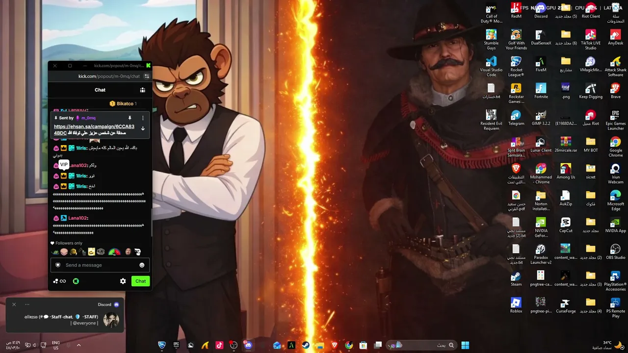The image size is (628, 353).
Task: Select the Microsoft Edge desktop icon
Action: [x=616, y=201]
